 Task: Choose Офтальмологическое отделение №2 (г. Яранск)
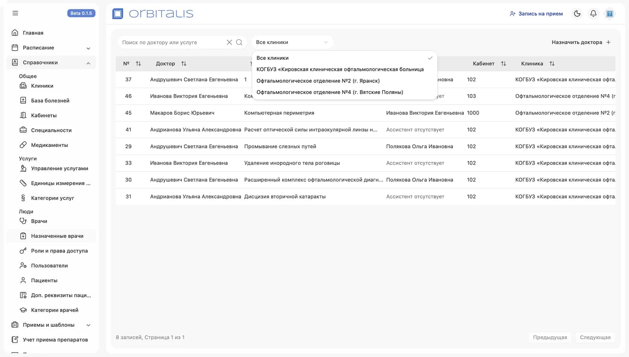(x=344, y=81)
